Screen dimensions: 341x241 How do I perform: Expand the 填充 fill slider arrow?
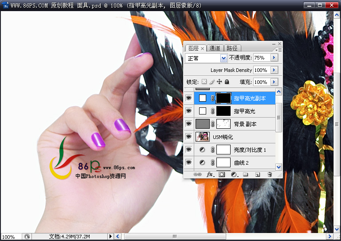pyautogui.click(x=274, y=82)
